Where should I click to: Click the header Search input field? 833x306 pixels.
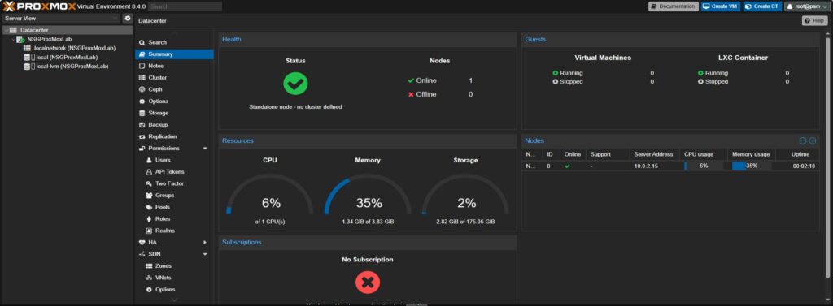coord(185,6)
